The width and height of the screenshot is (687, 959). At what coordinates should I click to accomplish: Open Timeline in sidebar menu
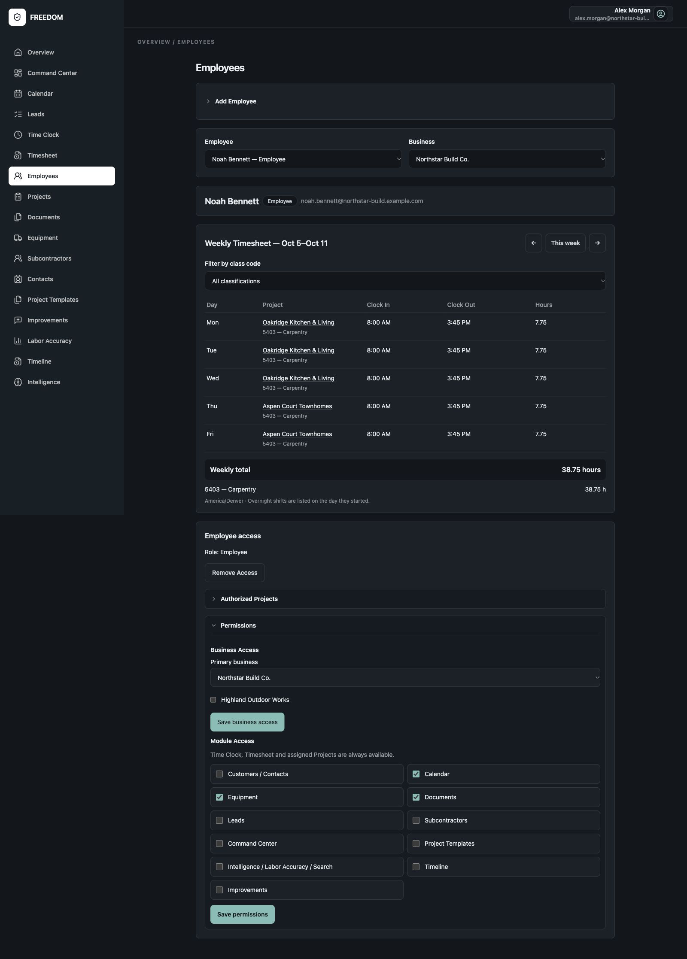[x=62, y=361]
